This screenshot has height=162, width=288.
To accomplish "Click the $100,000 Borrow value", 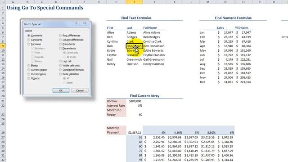I will [x=135, y=101].
